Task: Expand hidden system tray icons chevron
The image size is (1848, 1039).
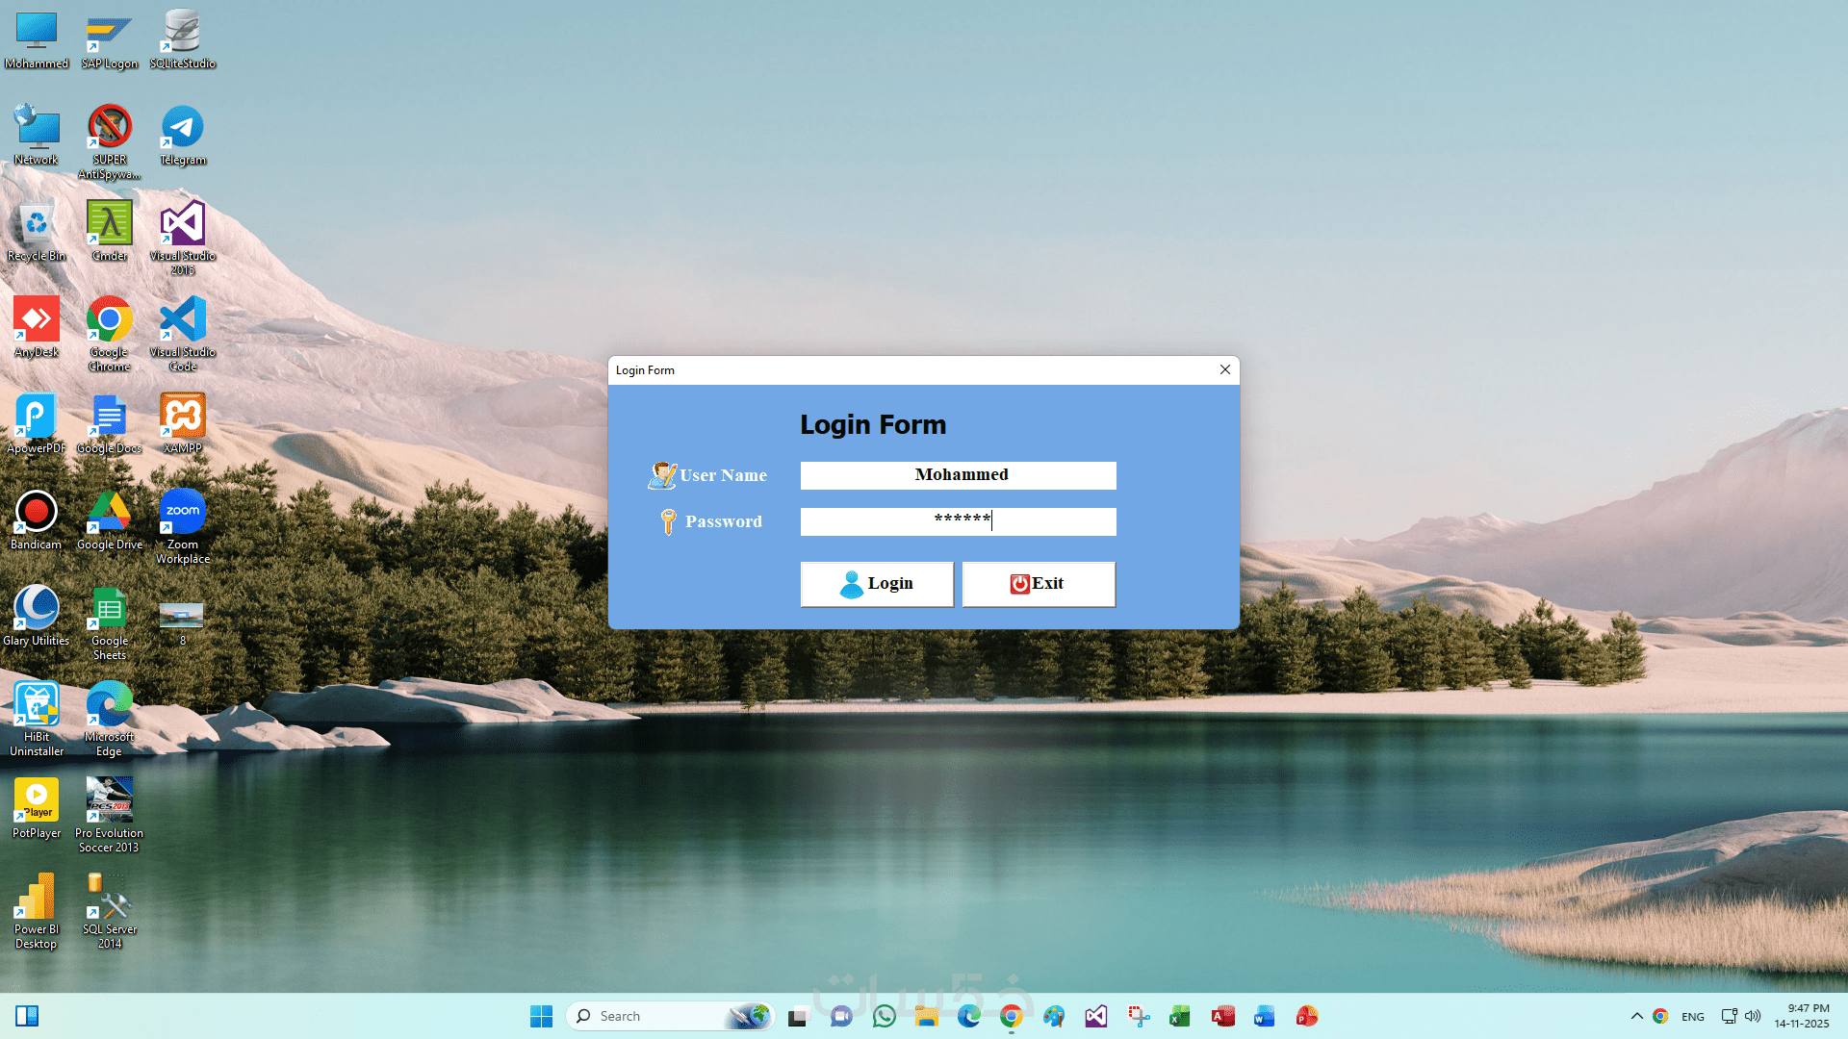Action: pyautogui.click(x=1636, y=1016)
